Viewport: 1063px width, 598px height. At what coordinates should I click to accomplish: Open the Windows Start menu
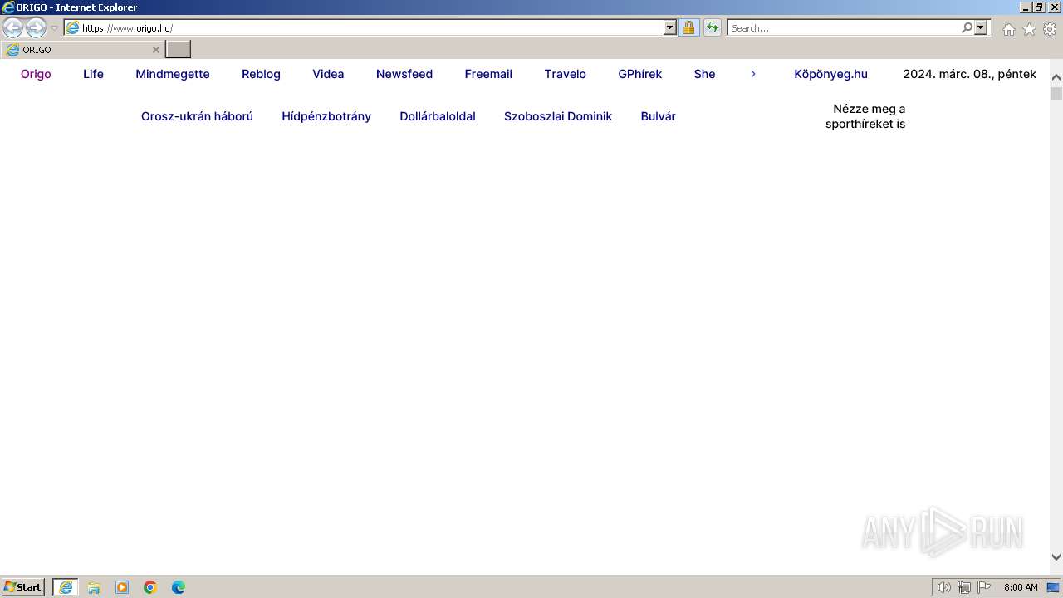pyautogui.click(x=23, y=587)
